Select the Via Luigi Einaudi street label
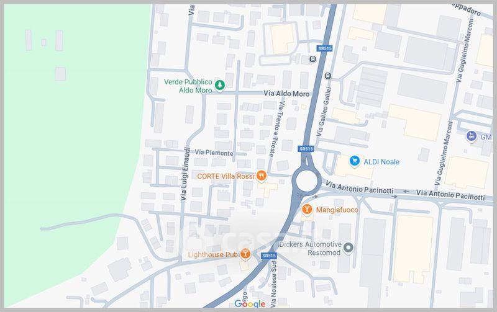This screenshot has height=312, width=497. (185, 174)
